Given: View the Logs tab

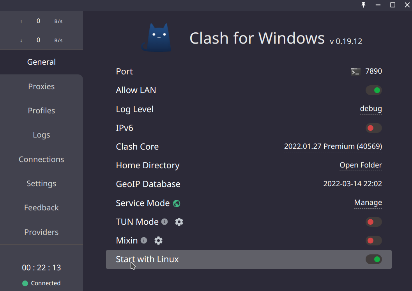Looking at the screenshot, I should click(x=42, y=135).
